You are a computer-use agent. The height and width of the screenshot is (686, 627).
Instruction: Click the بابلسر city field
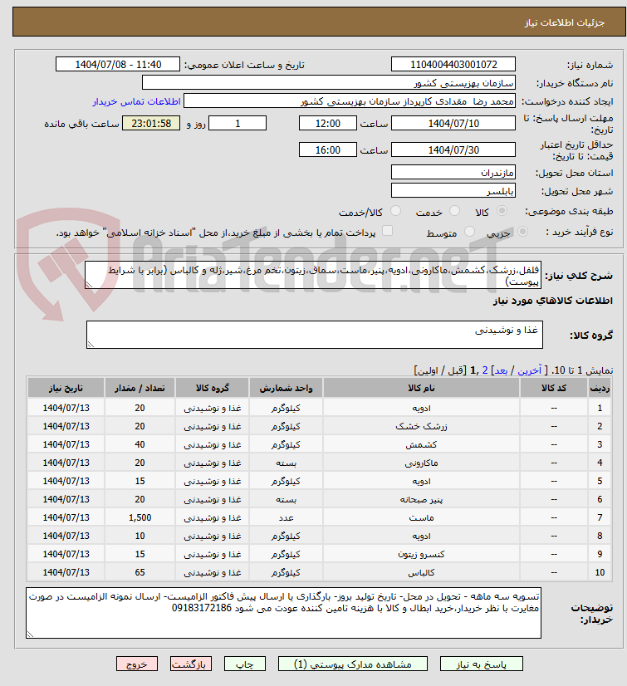(453, 191)
